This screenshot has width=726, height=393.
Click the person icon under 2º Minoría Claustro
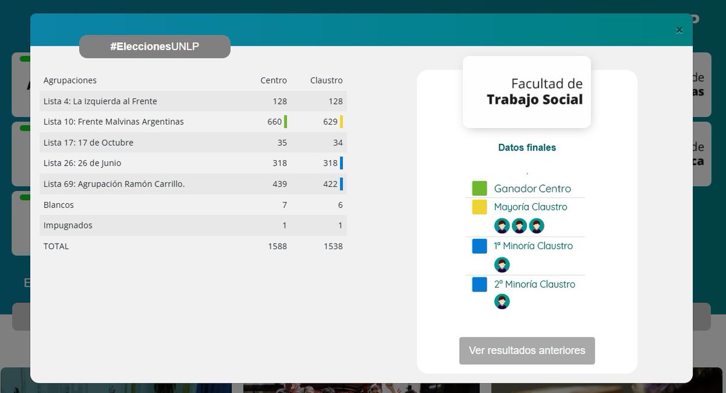[x=502, y=301]
